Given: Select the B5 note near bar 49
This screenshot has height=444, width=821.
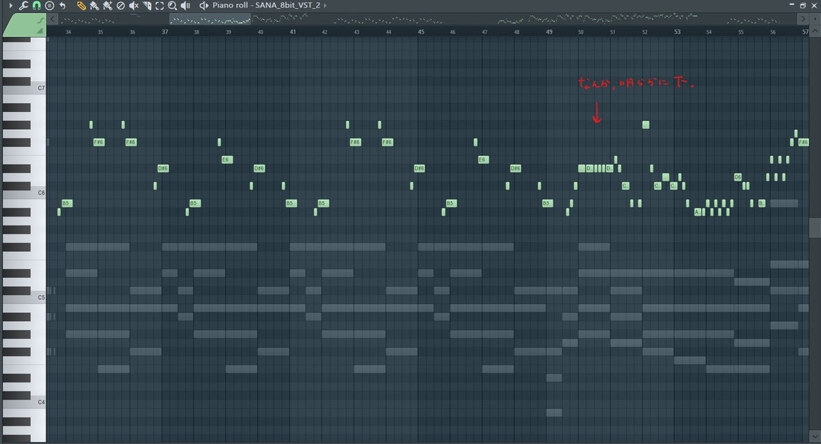Looking at the screenshot, I should [x=547, y=203].
